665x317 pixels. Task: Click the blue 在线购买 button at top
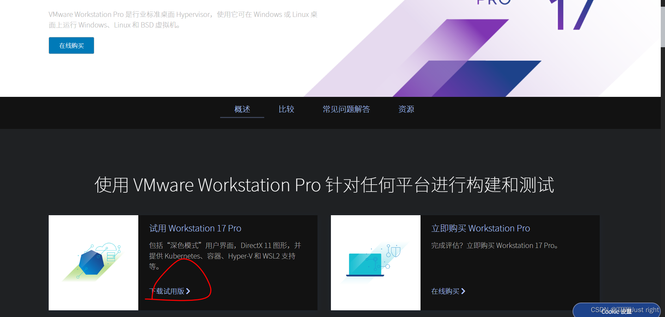(x=71, y=45)
